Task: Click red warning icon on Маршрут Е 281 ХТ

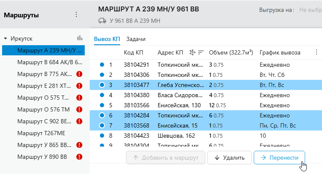Action: 79,86
